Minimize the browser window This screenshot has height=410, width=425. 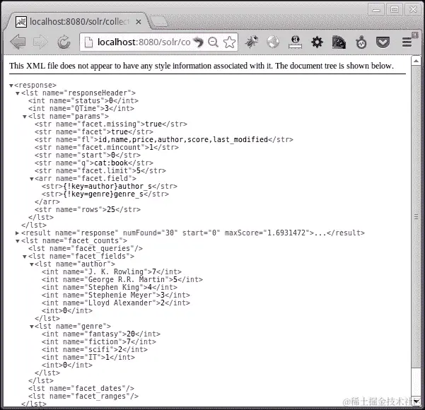point(376,9)
